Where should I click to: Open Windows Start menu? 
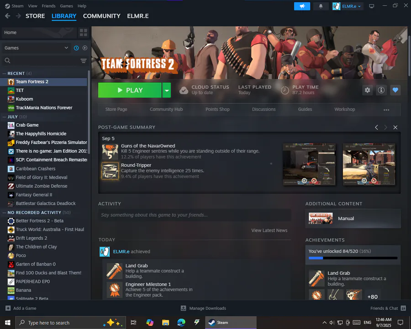pos(8,323)
